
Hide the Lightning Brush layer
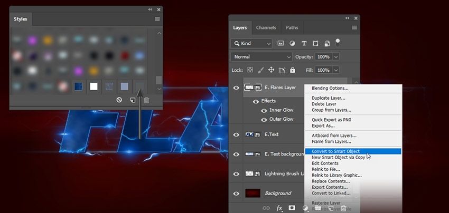[236, 174]
